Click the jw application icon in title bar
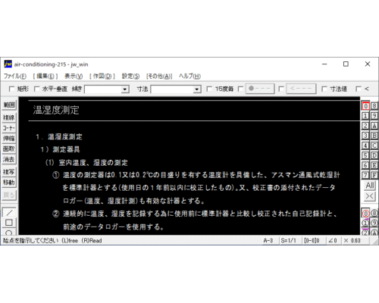The width and height of the screenshot is (379, 303). tap(8, 64)
